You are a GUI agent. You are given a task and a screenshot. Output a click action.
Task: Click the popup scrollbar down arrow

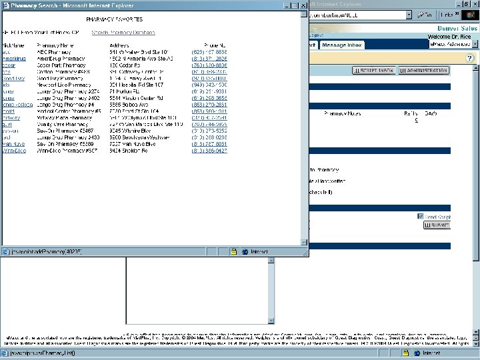point(304,242)
